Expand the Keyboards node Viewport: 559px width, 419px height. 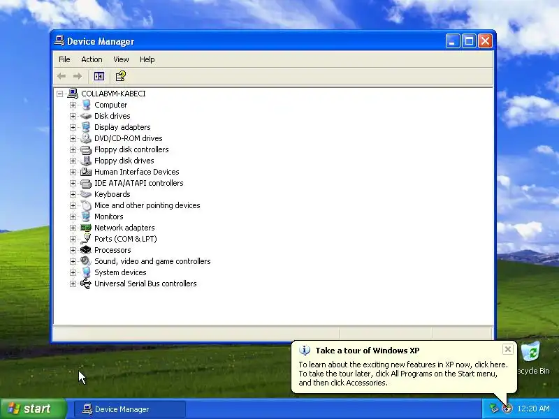(x=73, y=194)
